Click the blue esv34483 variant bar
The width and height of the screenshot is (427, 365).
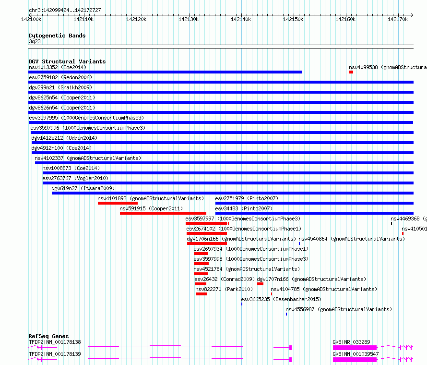pyautogui.click(x=314, y=213)
